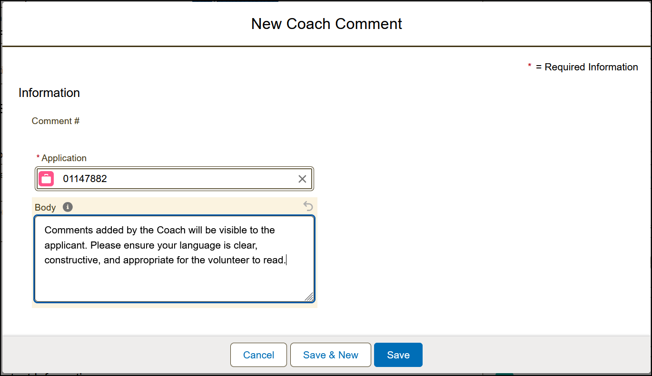The image size is (652, 376).
Task: Click the Application field label
Action: [64, 158]
